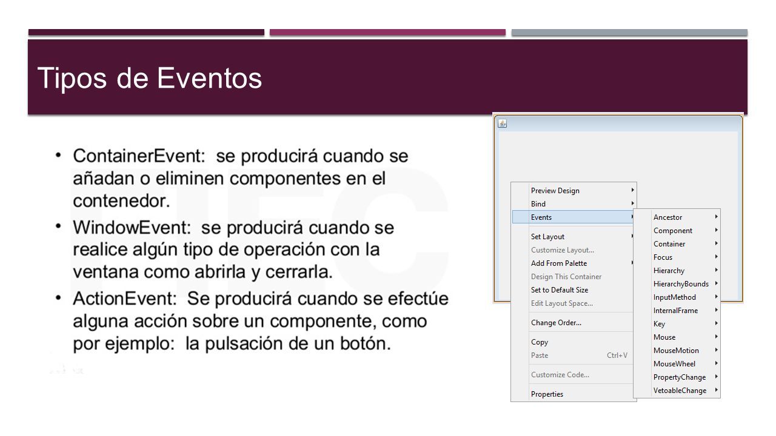The width and height of the screenshot is (776, 436).
Task: Choose Mouse events entry
Action: pyautogui.click(x=677, y=337)
